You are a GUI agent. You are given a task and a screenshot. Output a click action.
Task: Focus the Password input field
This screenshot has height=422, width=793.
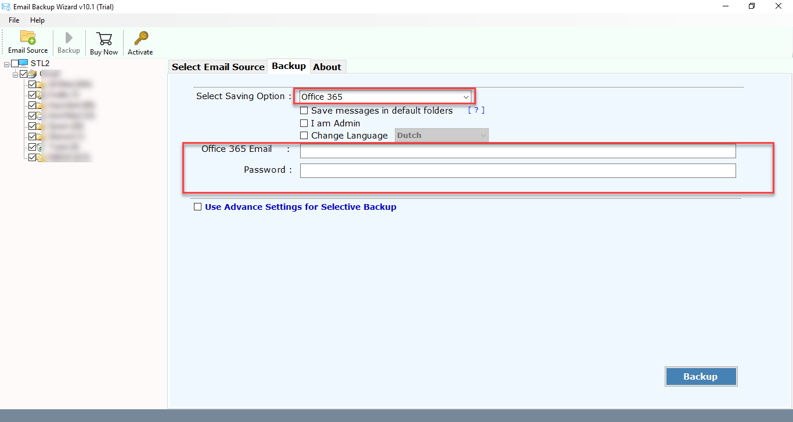click(x=518, y=170)
